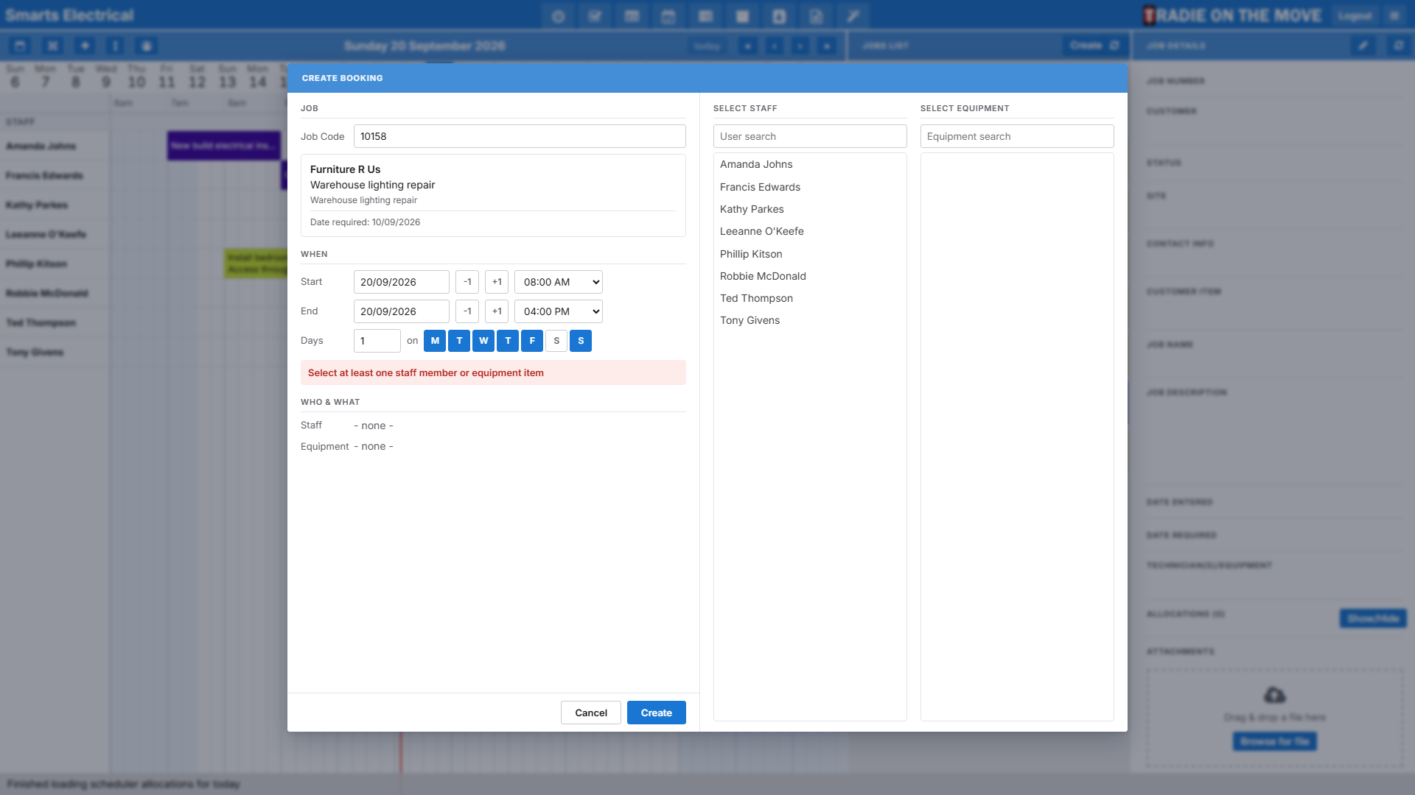Toggle Wednesday in booking days

[483, 341]
